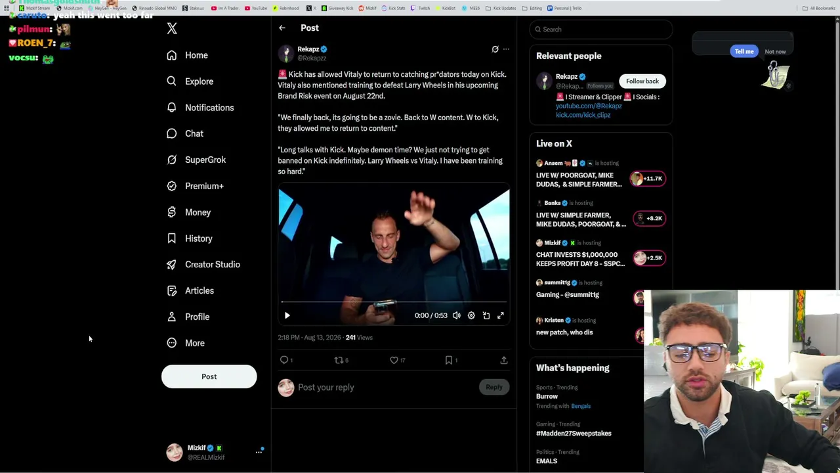
Task: Open the EMALS trending topic
Action: coord(547,461)
